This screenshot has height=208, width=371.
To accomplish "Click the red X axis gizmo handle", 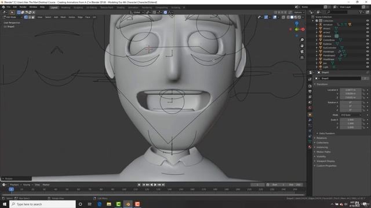I will tap(303, 29).
